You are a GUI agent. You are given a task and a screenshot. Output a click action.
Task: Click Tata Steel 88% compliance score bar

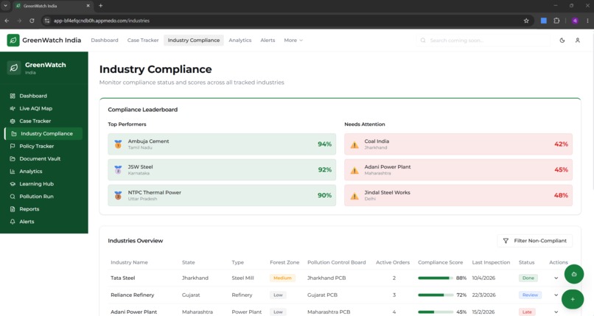tap(436, 278)
